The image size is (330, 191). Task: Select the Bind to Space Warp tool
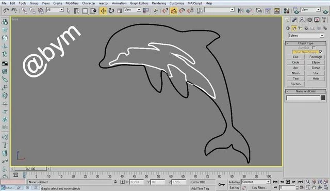point(41,10)
